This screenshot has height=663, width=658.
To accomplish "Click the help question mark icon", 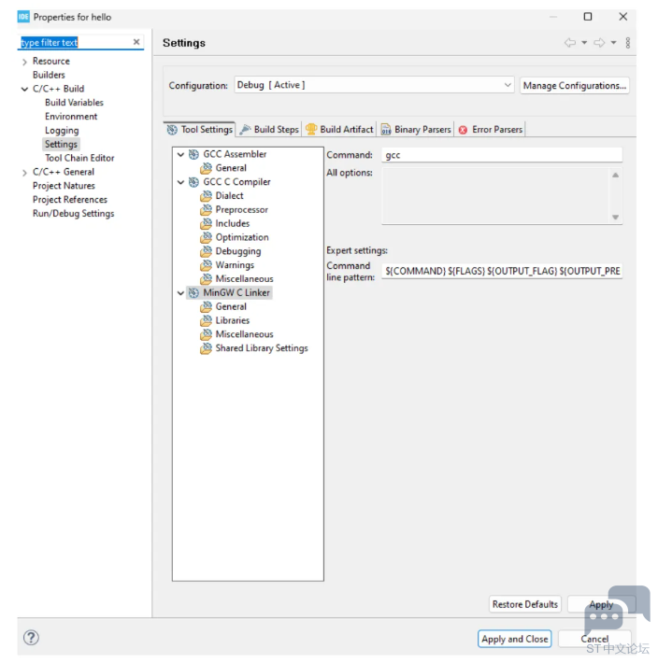I will point(31,638).
